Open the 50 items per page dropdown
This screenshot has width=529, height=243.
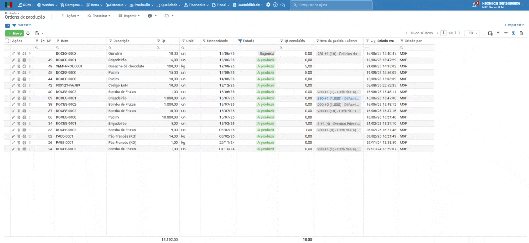tap(471, 33)
